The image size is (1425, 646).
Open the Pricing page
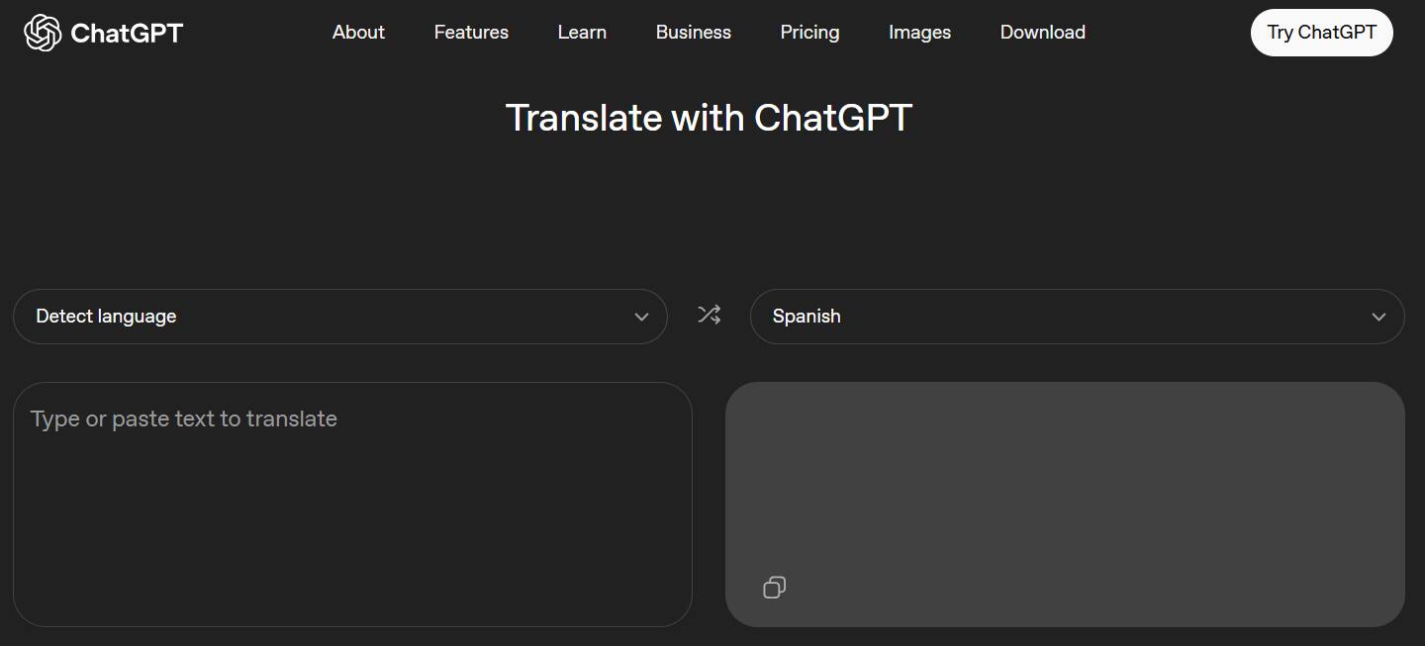coord(809,33)
